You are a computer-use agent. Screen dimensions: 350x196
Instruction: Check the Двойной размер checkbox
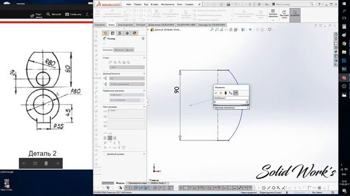(104, 154)
